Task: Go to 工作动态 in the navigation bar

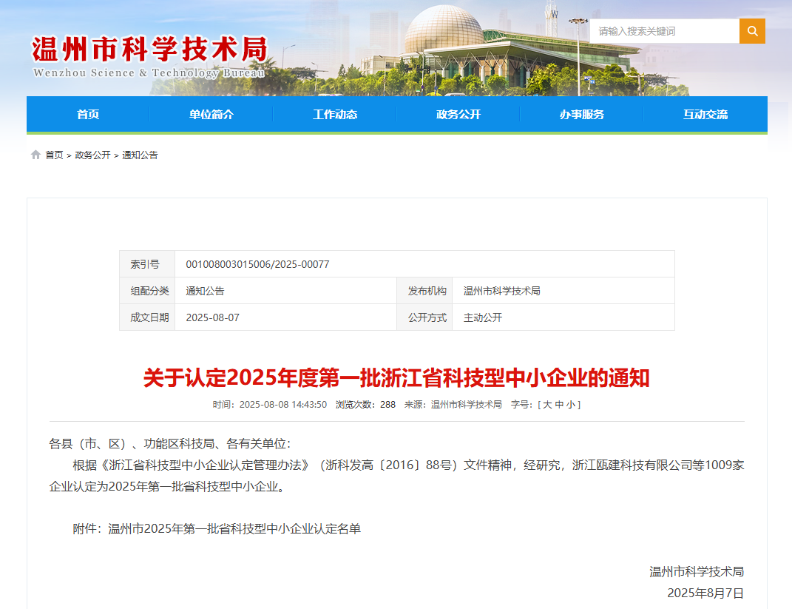Action: tap(335, 114)
